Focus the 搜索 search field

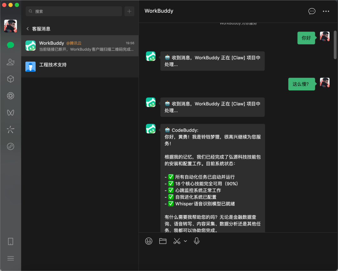(74, 11)
